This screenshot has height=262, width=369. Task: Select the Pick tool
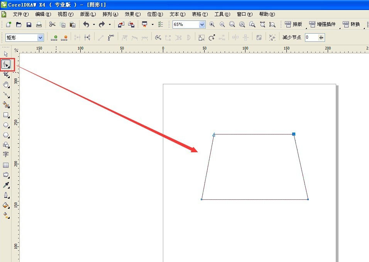point(6,54)
